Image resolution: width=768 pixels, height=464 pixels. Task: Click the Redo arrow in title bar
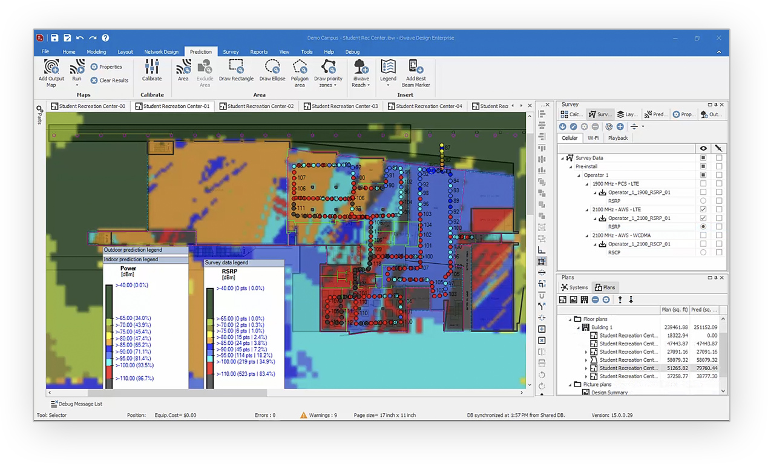tap(93, 38)
